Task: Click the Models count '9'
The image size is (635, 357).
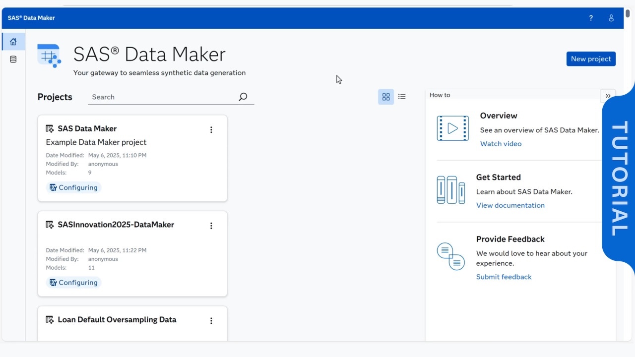Action: (90, 173)
